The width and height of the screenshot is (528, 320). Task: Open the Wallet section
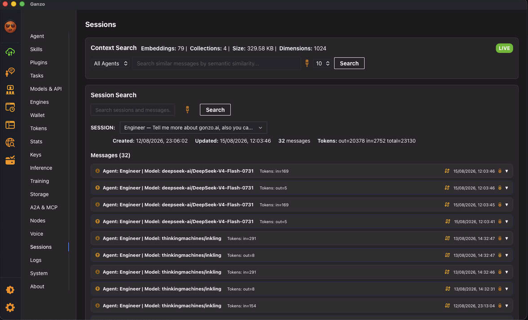click(37, 115)
